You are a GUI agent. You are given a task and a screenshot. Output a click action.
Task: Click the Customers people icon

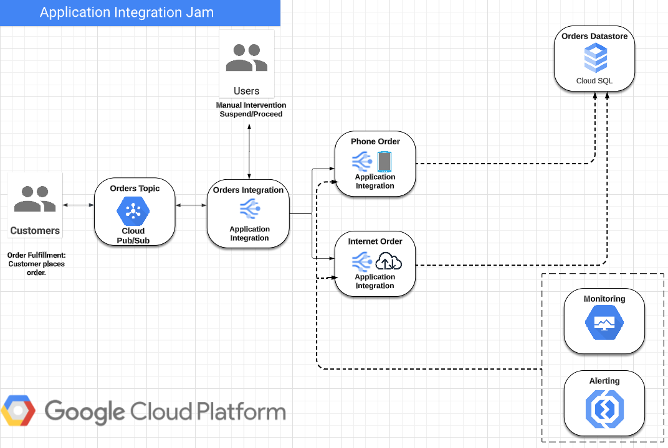[x=35, y=198]
